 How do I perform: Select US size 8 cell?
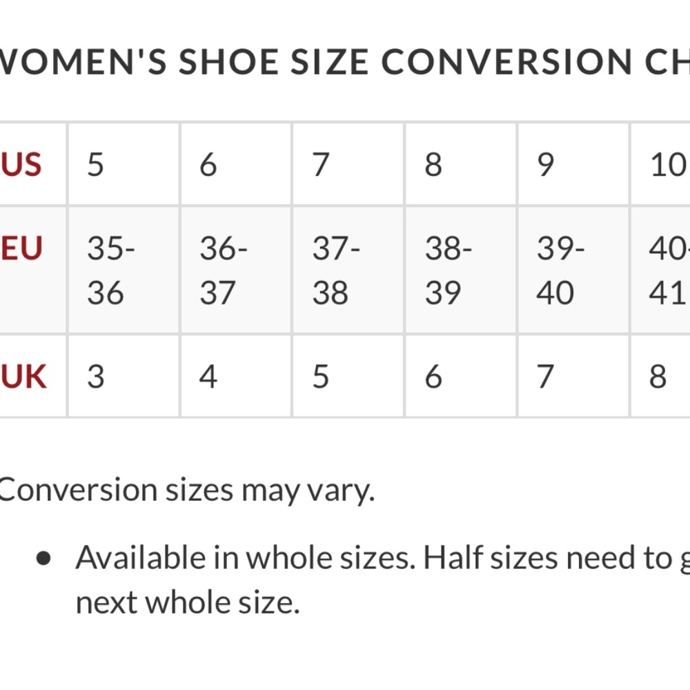pyautogui.click(x=461, y=164)
